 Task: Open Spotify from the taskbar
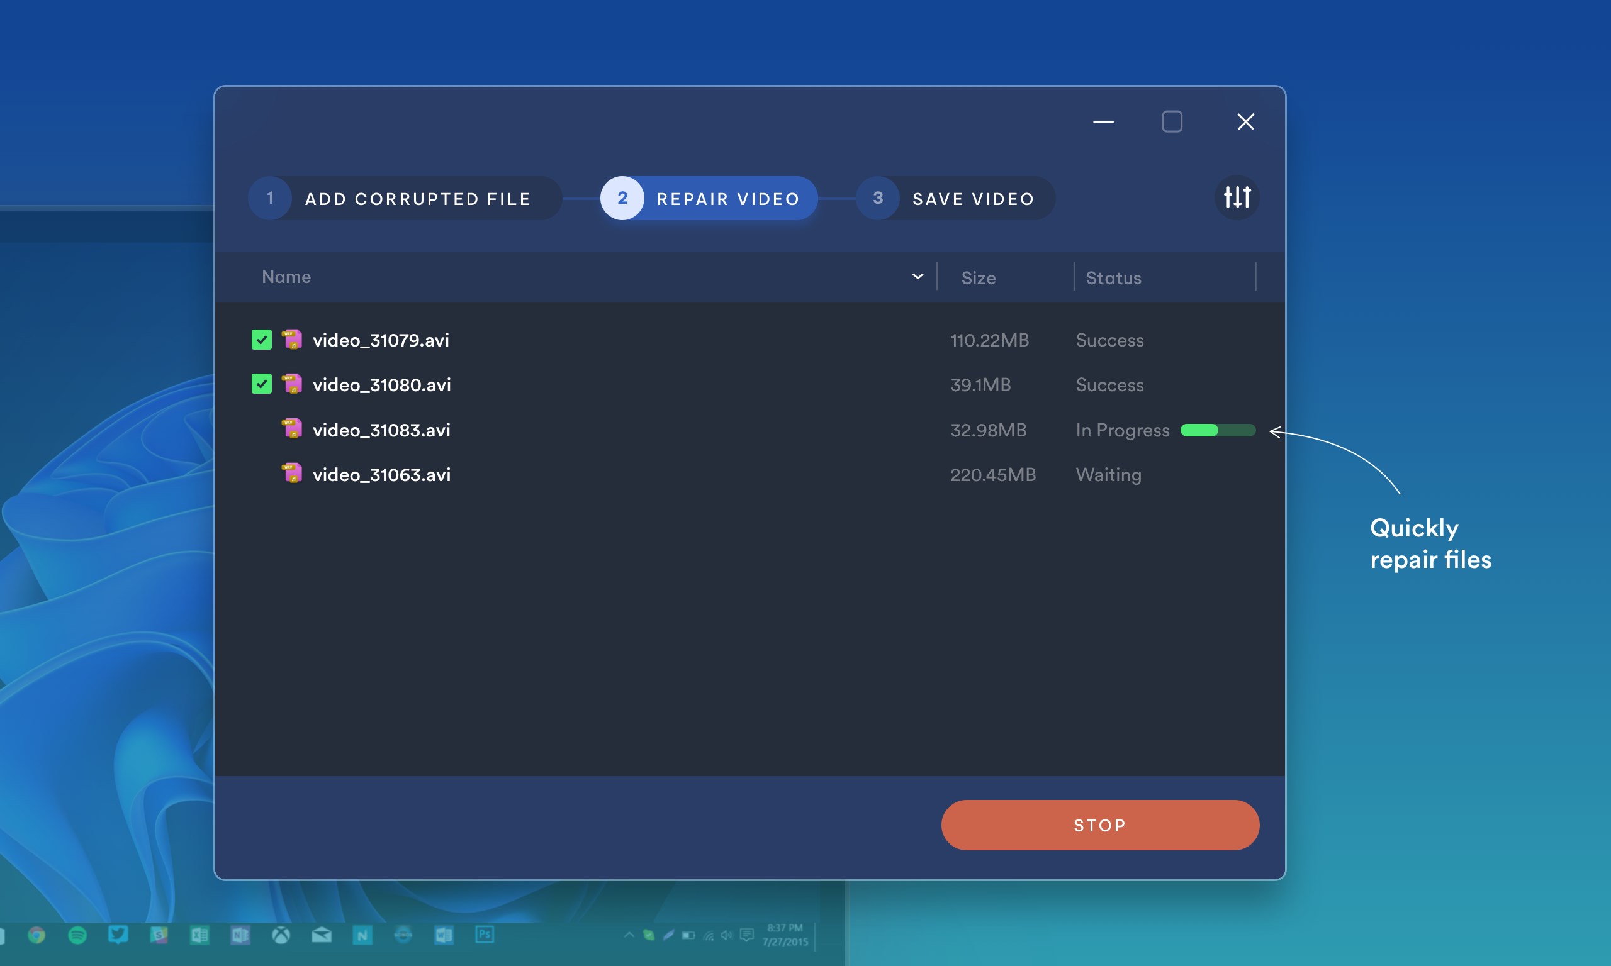click(x=77, y=935)
